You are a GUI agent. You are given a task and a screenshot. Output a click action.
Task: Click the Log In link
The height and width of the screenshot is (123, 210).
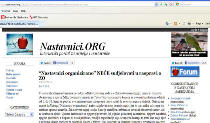194,30
